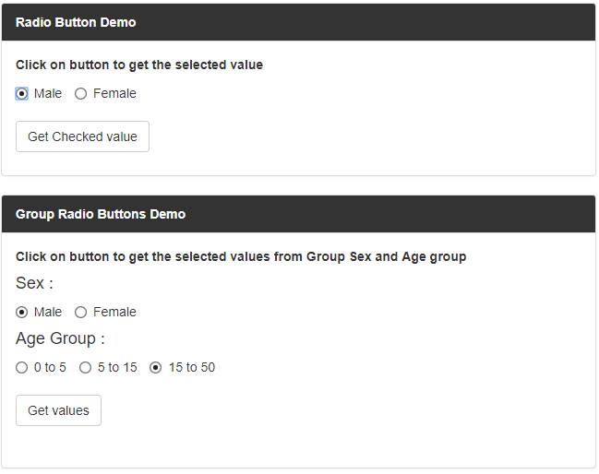
Task: Choose Female radio under the Sex group
Action: tap(81, 312)
